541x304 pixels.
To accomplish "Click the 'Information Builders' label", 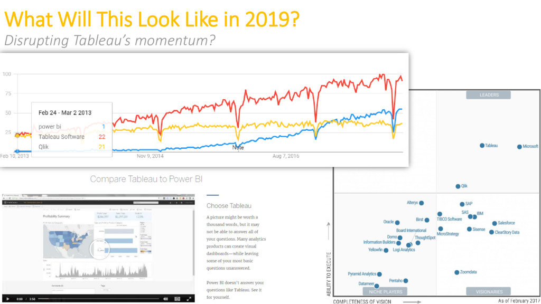I will 379,242.
